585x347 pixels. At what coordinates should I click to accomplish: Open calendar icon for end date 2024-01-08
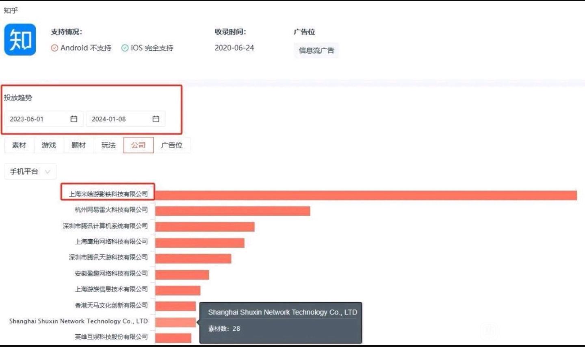156,119
